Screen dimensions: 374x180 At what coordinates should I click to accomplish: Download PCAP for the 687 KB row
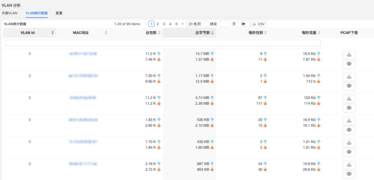[x=349, y=165]
